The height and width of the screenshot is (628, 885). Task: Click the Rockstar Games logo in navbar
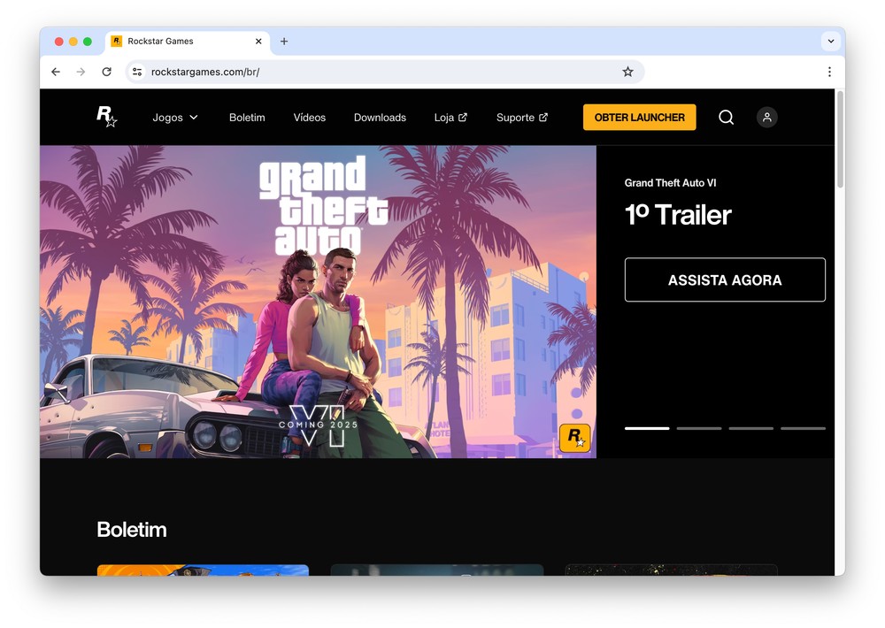(106, 116)
